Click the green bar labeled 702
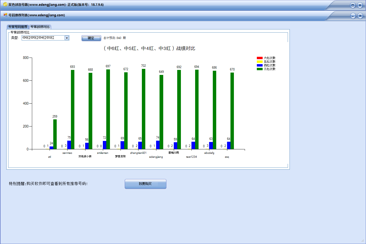Viewport: 366px width, 244px height. pyautogui.click(x=143, y=109)
